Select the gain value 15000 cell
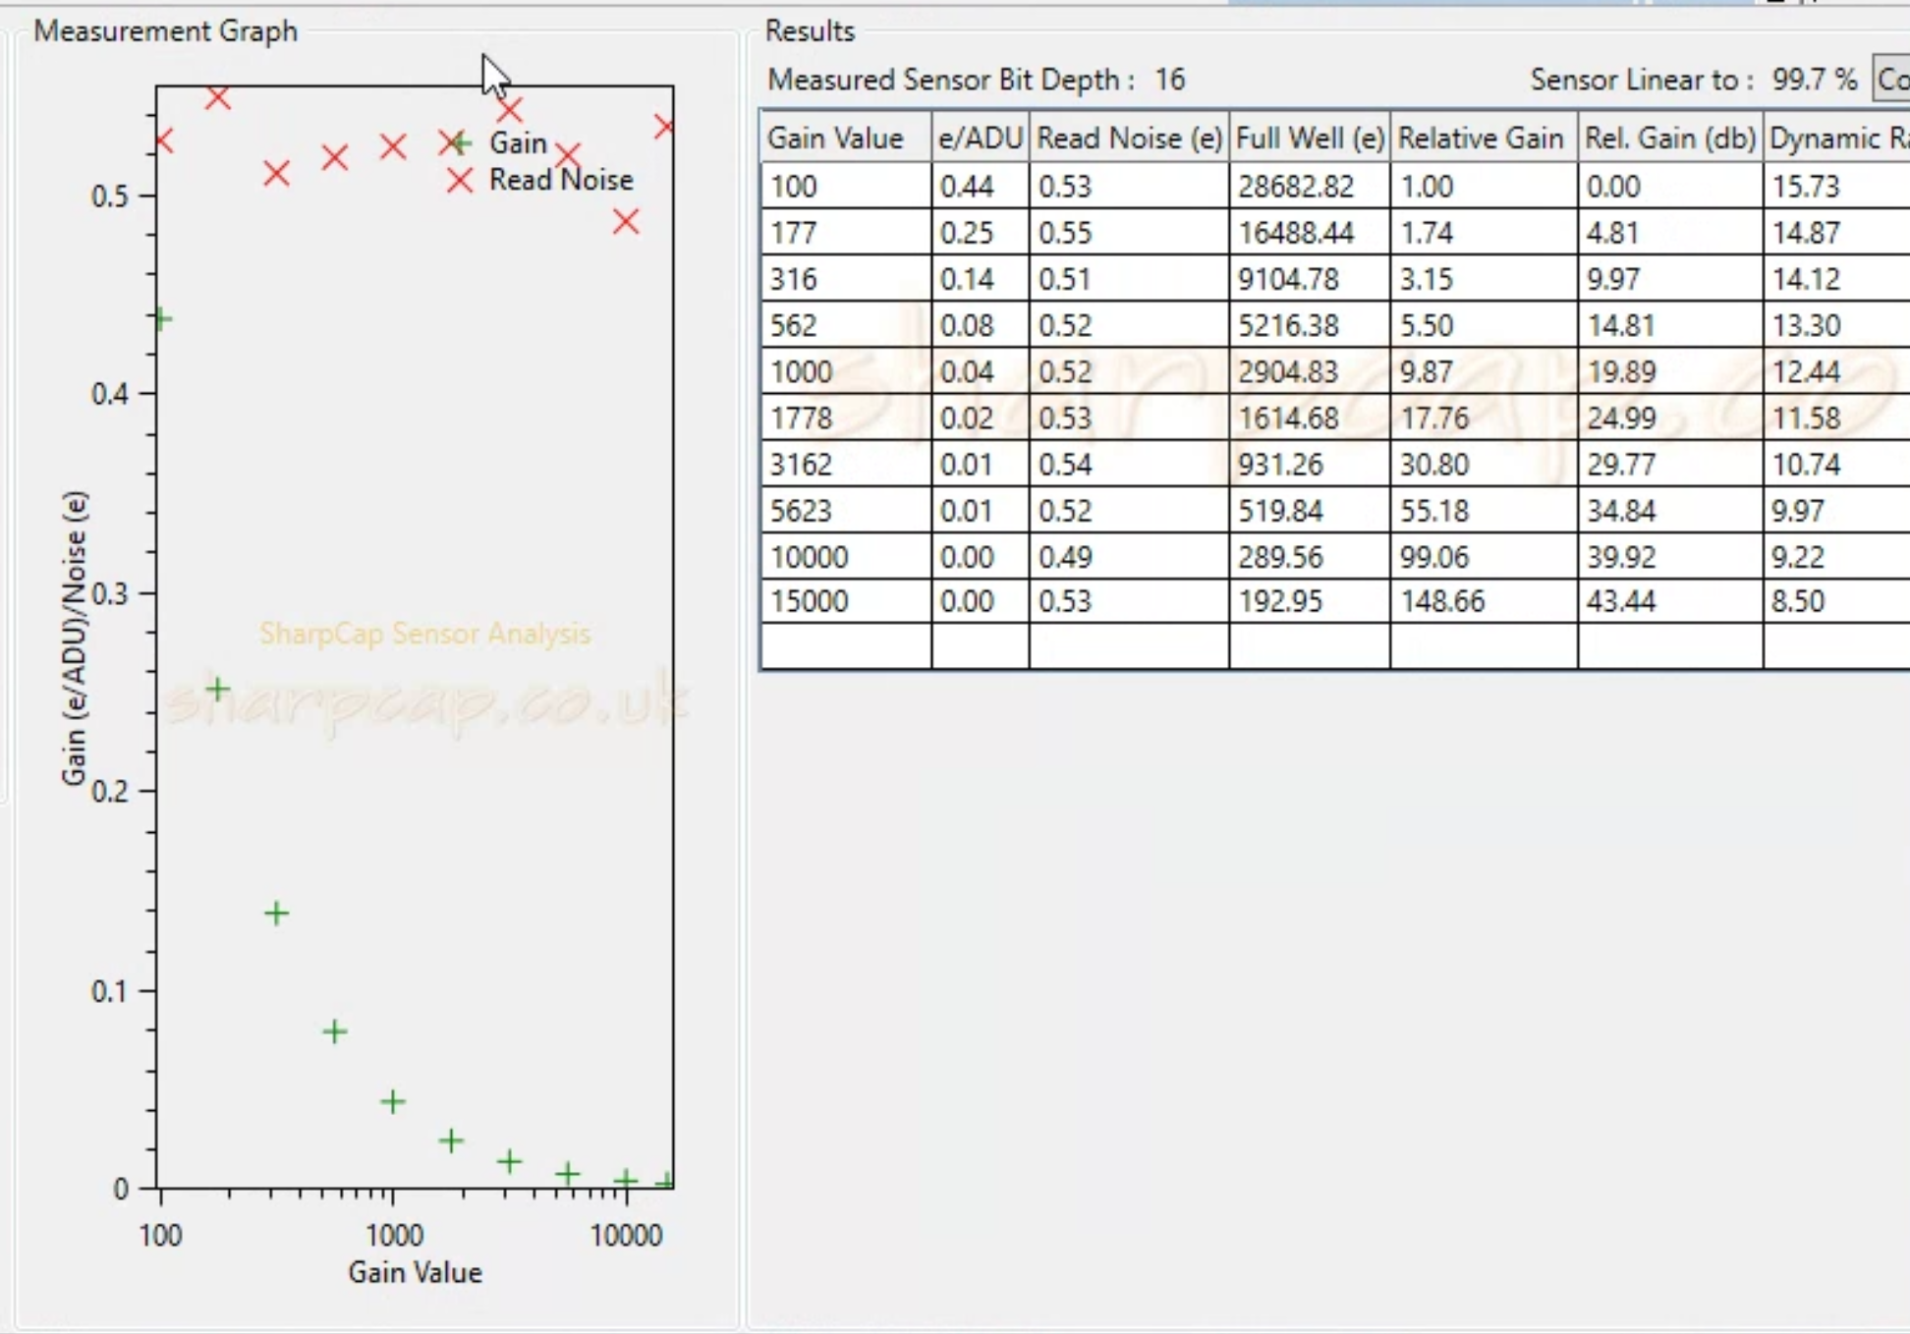The width and height of the screenshot is (1910, 1334). [846, 601]
